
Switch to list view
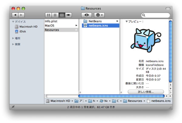pos(55,15)
